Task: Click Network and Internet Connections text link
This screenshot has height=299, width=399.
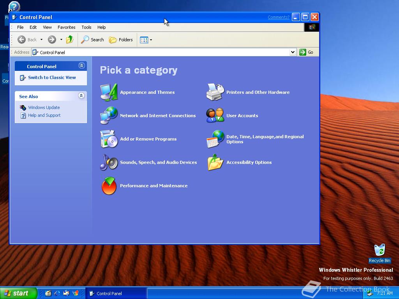Action: click(158, 116)
